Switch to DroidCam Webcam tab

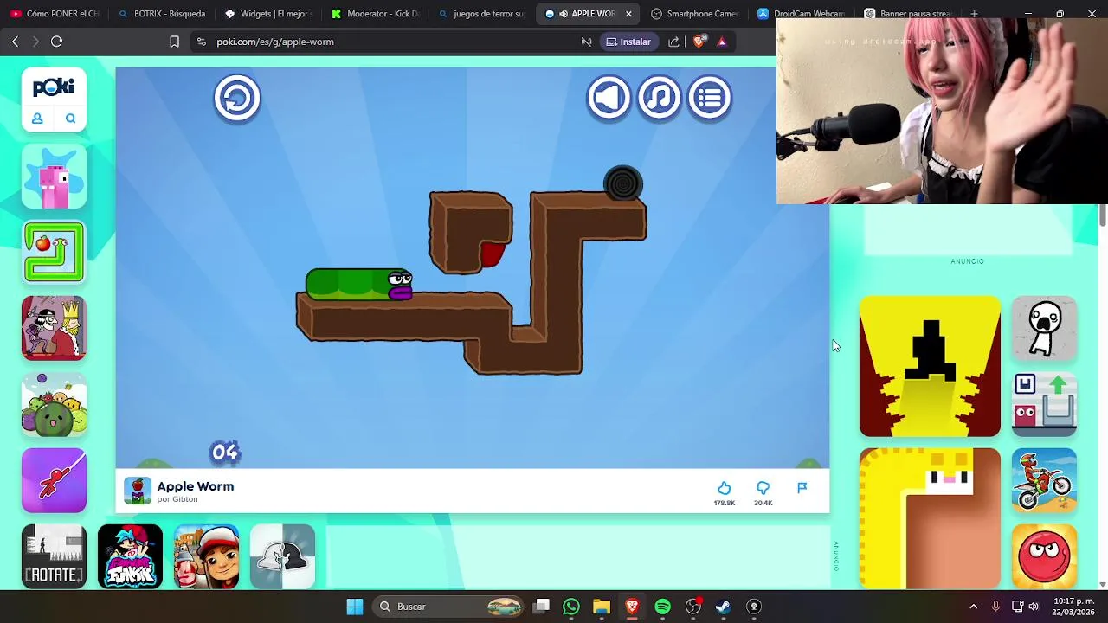(802, 14)
